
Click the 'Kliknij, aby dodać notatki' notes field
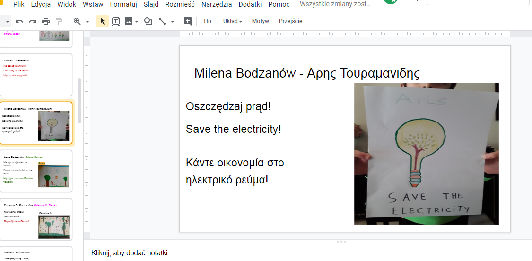coord(129,253)
